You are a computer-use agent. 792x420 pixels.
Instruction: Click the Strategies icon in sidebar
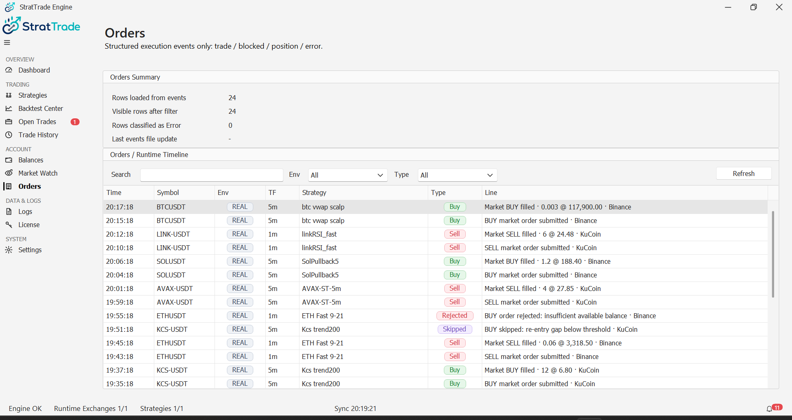point(9,95)
